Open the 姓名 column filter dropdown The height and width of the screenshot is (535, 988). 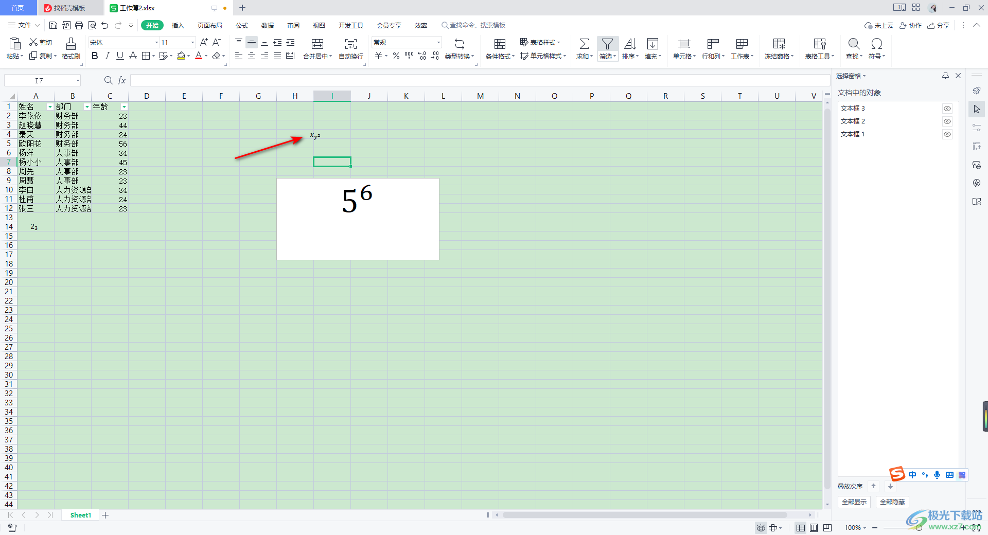(x=50, y=107)
